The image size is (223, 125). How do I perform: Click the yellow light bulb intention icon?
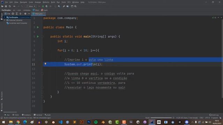(x=45, y=64)
